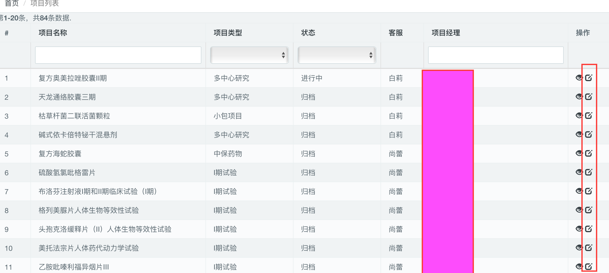Select 布洛芬注射液I期和II期临床试验 name cell
The image size is (609, 273).
click(x=98, y=191)
